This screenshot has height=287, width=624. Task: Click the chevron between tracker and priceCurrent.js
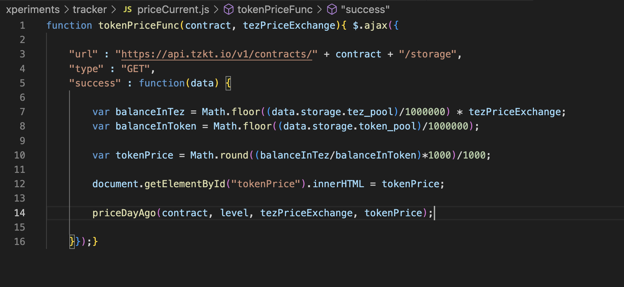(114, 9)
